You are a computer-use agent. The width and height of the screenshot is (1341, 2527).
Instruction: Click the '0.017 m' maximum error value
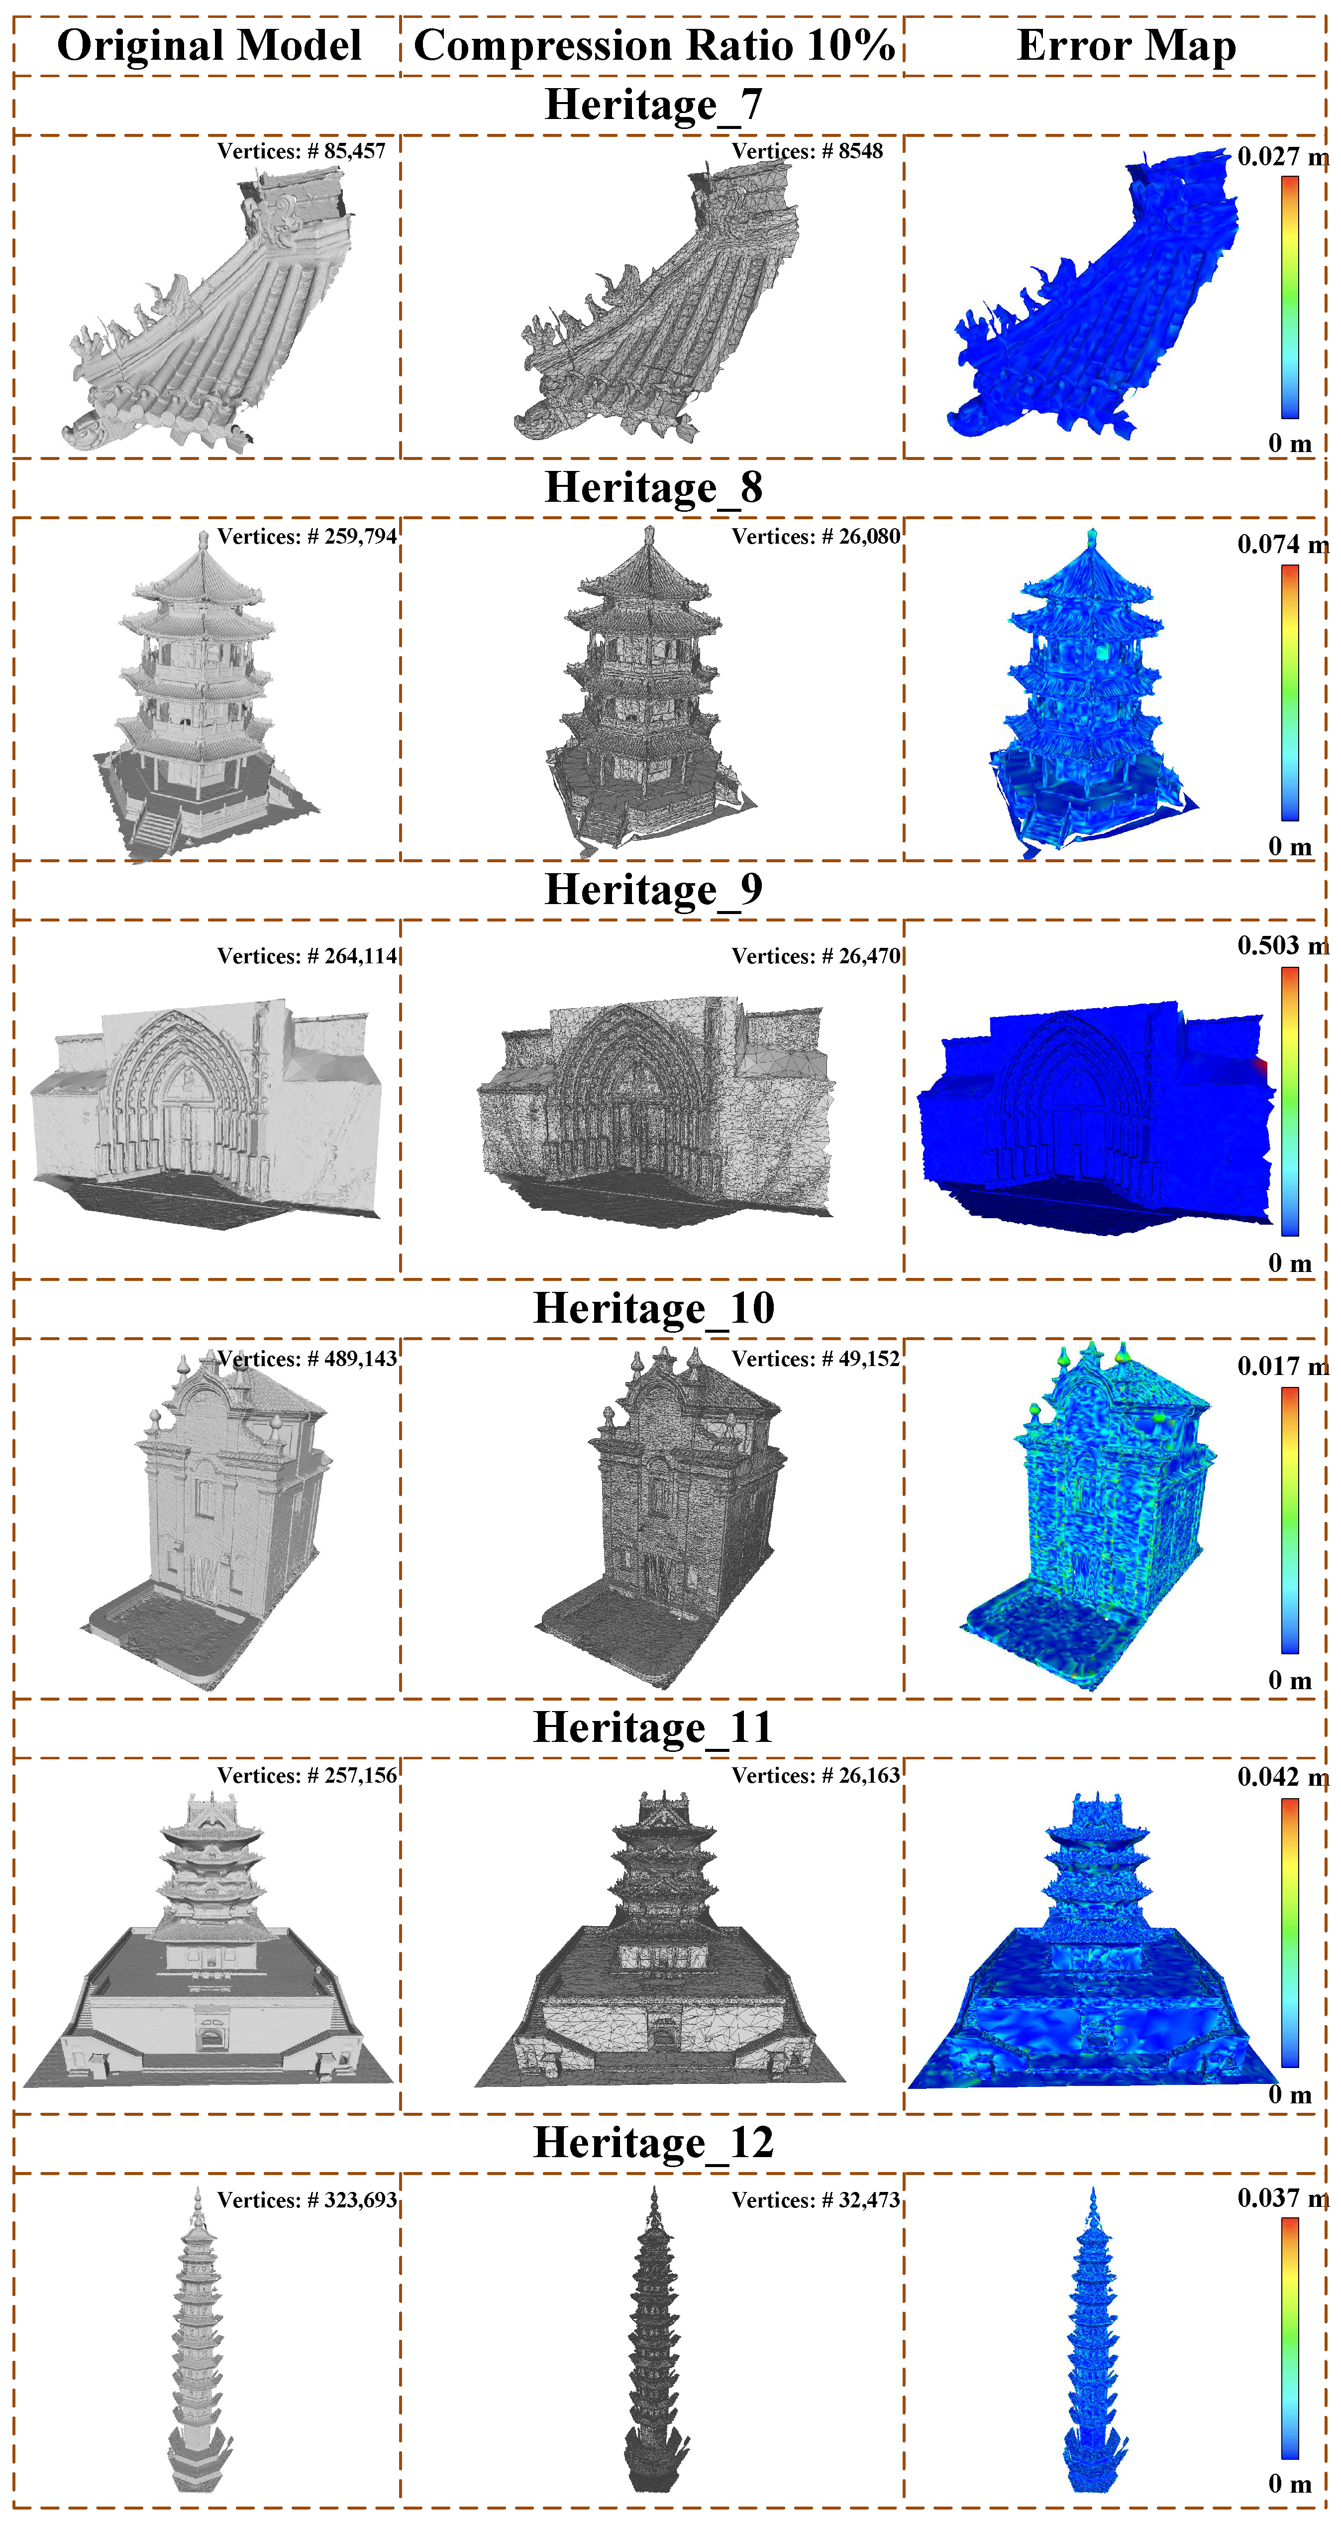1283,1367
